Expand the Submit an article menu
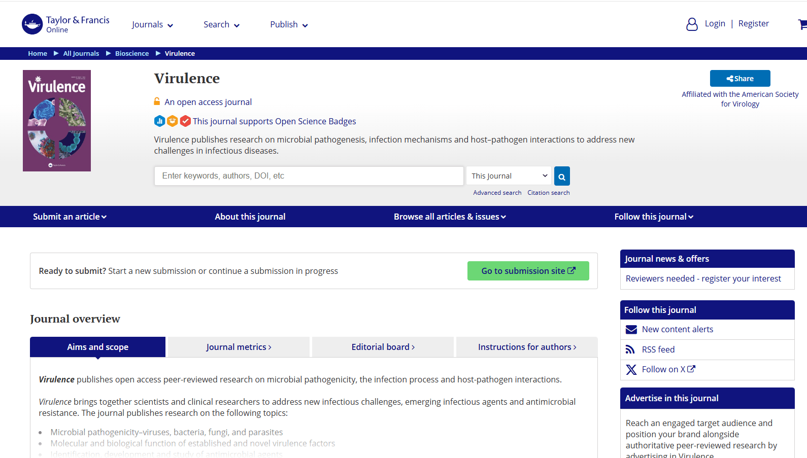Image resolution: width=807 pixels, height=458 pixels. [x=70, y=217]
